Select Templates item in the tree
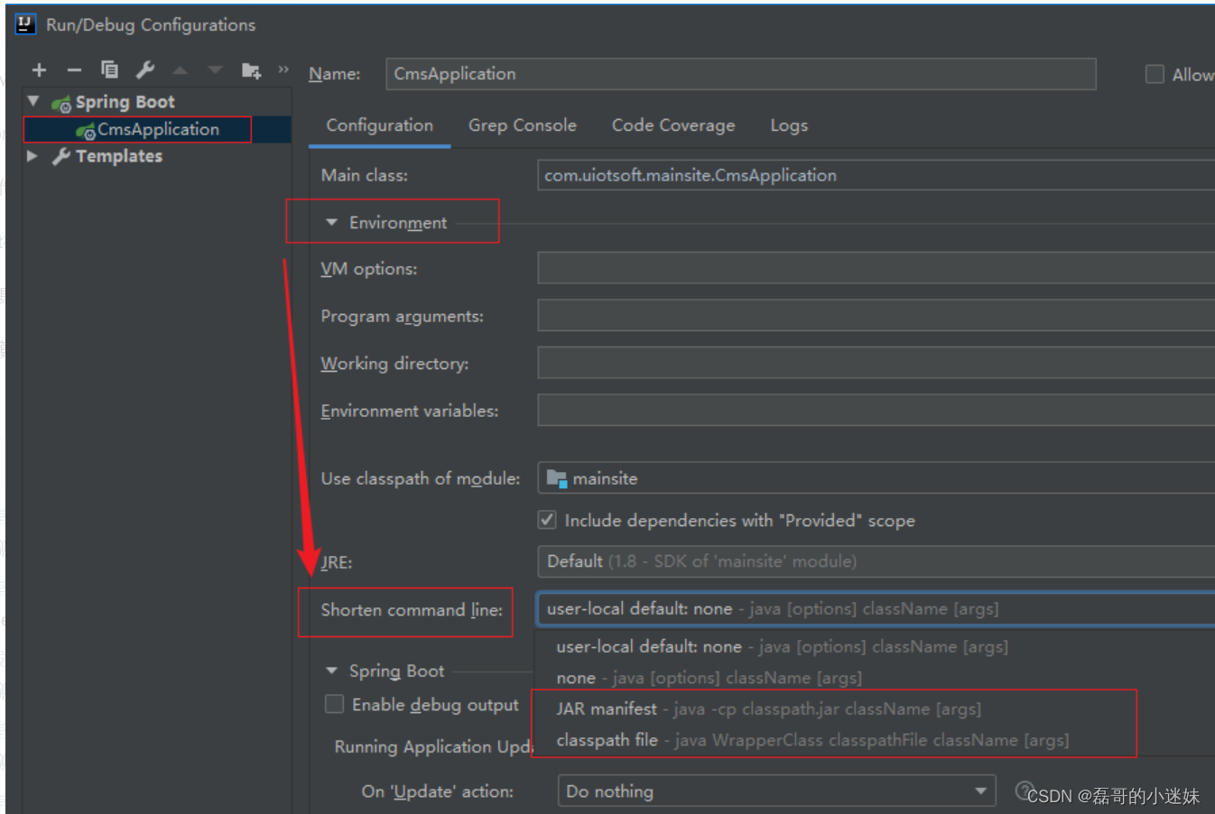Screen dimensions: 1215x814 118,156
